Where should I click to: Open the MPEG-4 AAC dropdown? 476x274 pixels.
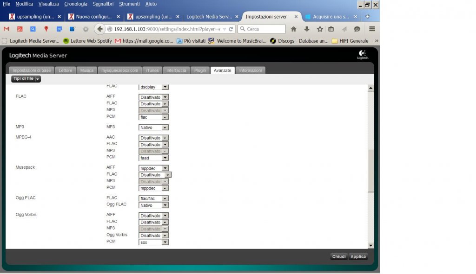coord(153,138)
